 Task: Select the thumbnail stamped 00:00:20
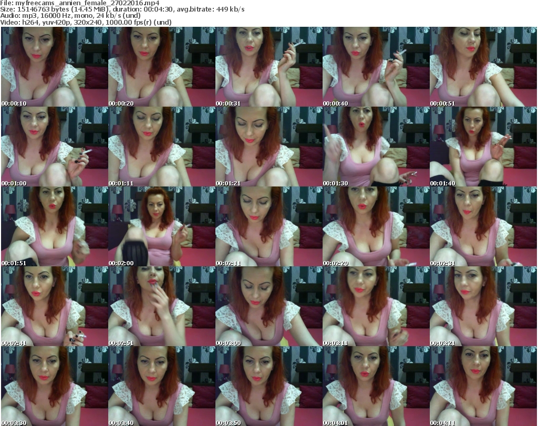coord(162,67)
